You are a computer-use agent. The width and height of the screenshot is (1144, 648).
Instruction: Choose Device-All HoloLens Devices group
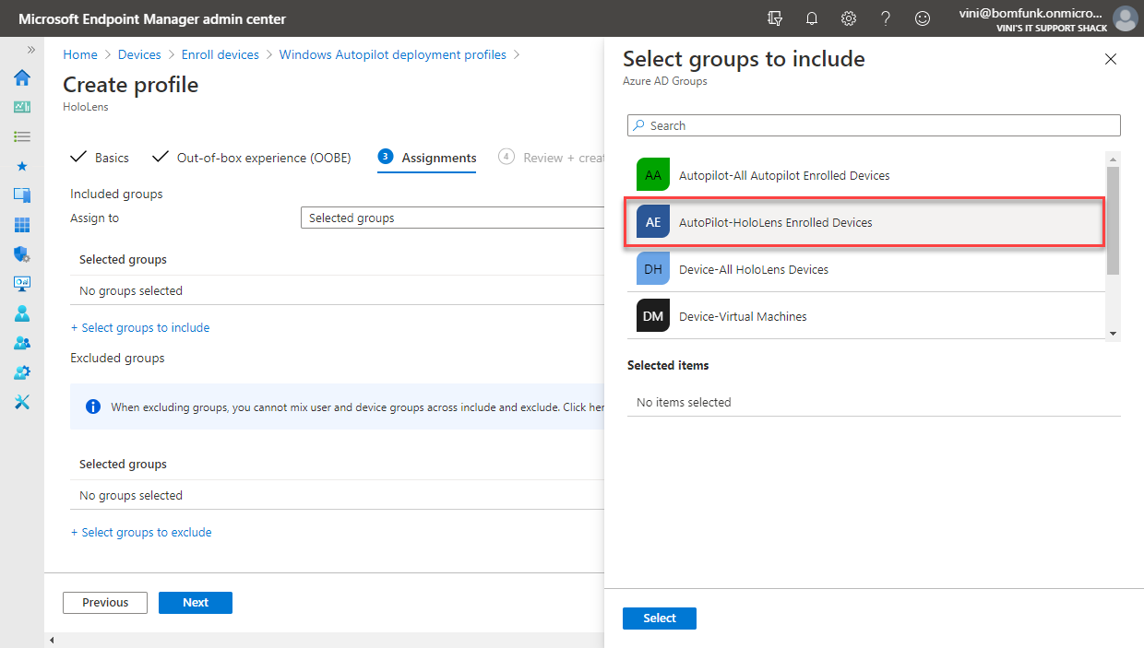866,269
